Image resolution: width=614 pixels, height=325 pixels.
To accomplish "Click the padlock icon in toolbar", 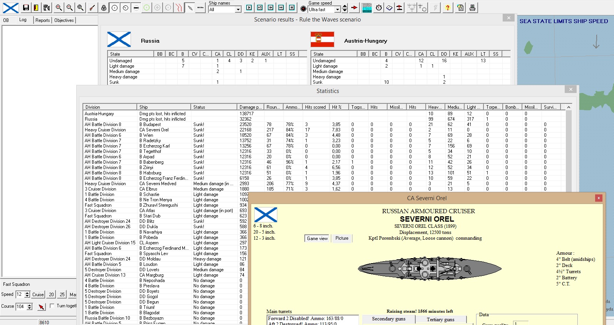I will 104,8.
